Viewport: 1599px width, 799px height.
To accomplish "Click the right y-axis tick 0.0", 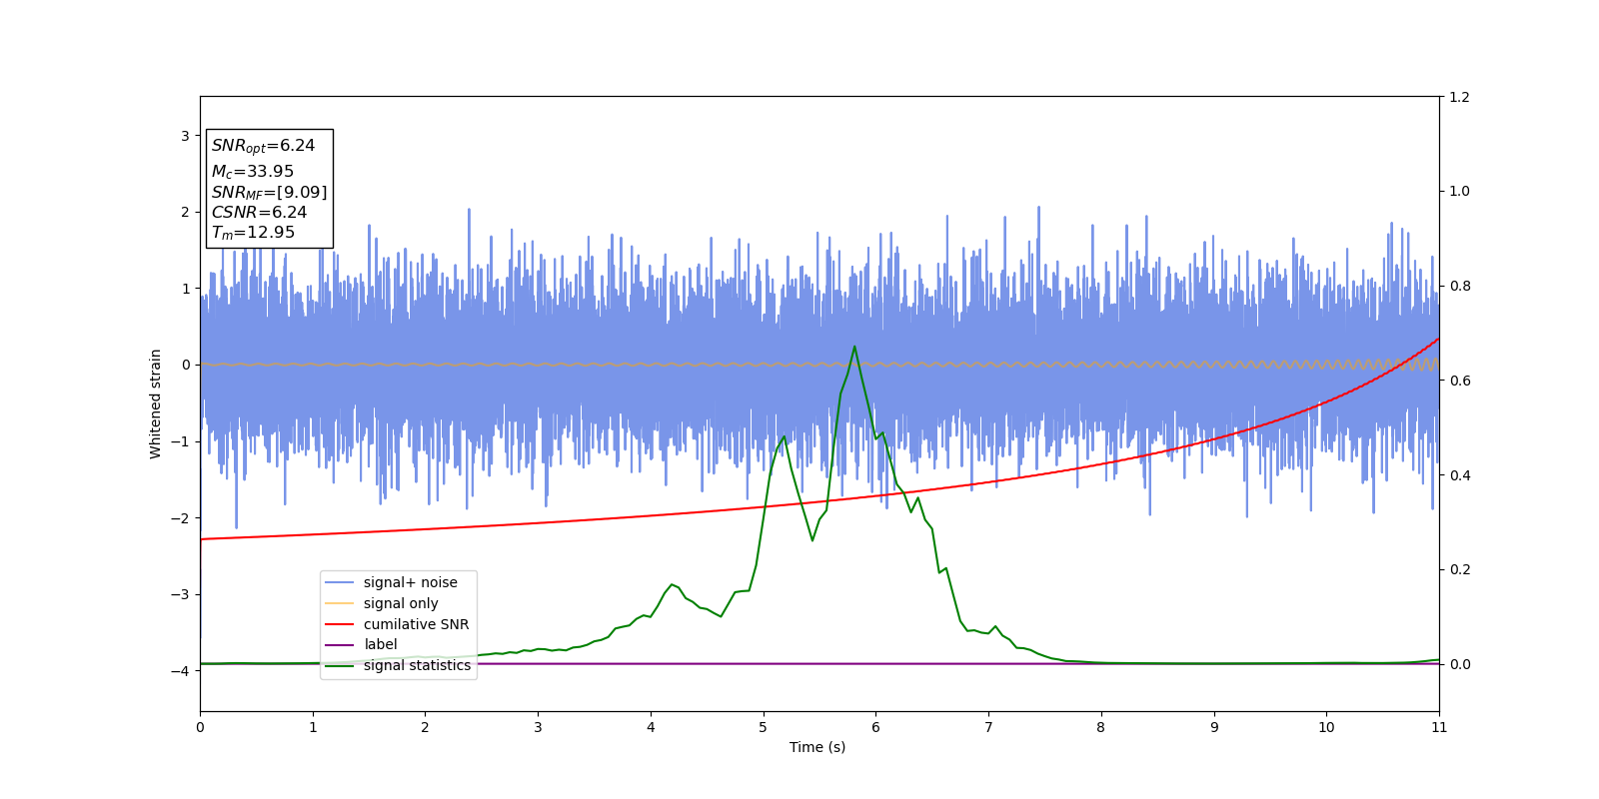I will (x=1459, y=664).
